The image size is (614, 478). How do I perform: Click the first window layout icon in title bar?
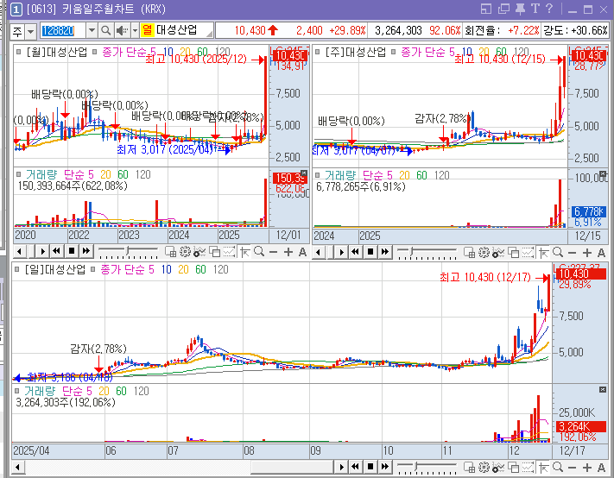[x=485, y=9]
